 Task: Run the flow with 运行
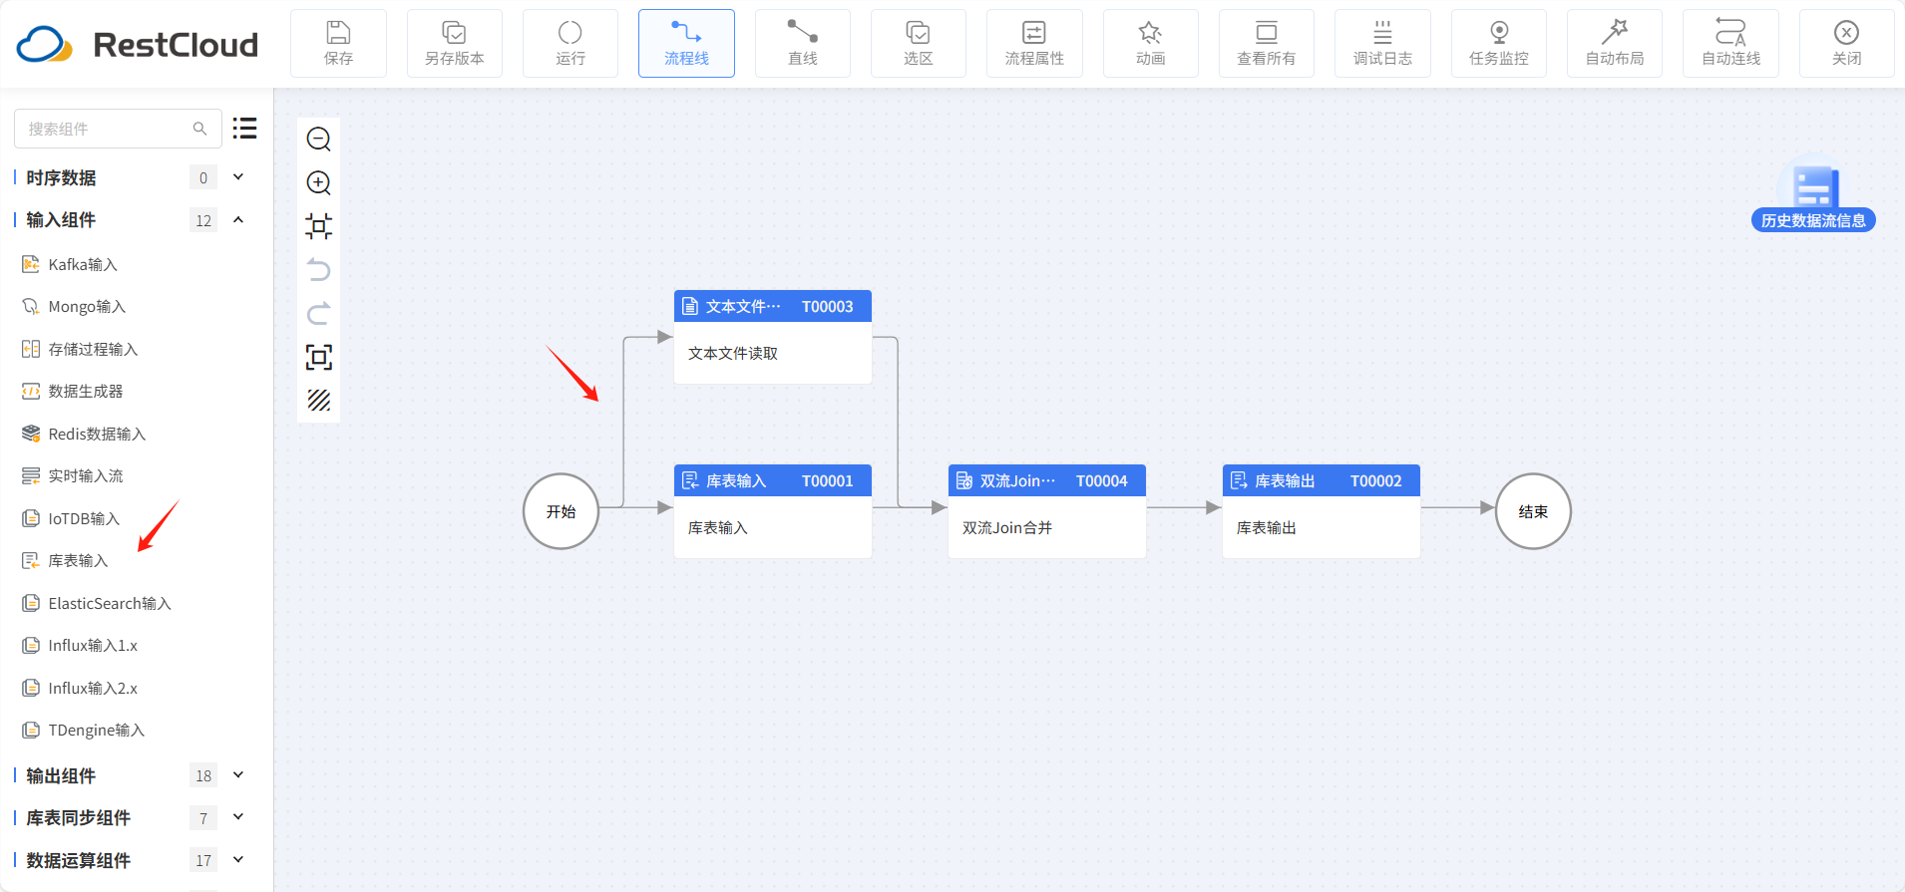click(571, 44)
